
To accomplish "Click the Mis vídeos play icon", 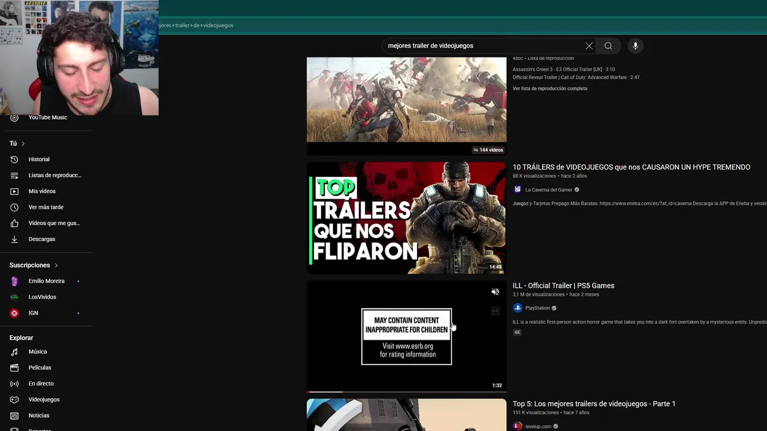I will click(x=15, y=192).
